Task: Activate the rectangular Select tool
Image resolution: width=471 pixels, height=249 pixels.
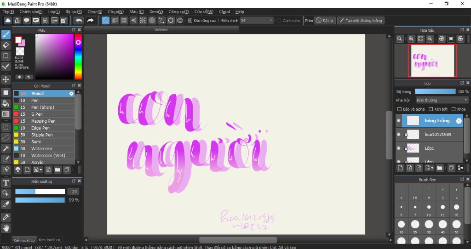Action: click(x=6, y=127)
